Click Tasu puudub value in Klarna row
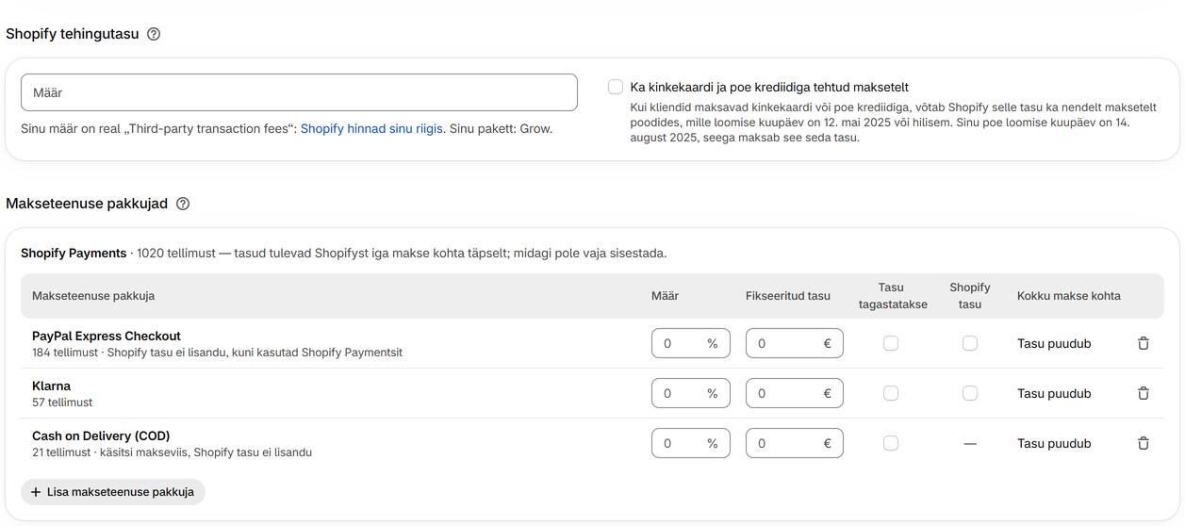The image size is (1185, 526). (1054, 393)
